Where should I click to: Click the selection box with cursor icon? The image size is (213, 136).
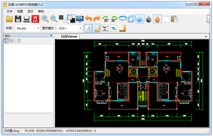(105, 28)
